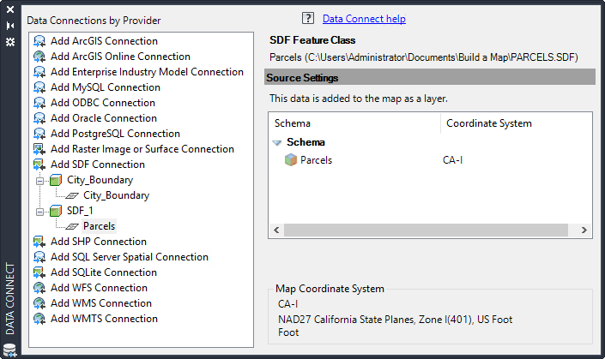Screen dimensions: 605x359
Task: Select Parcels under SDF_1
Action: (99, 226)
